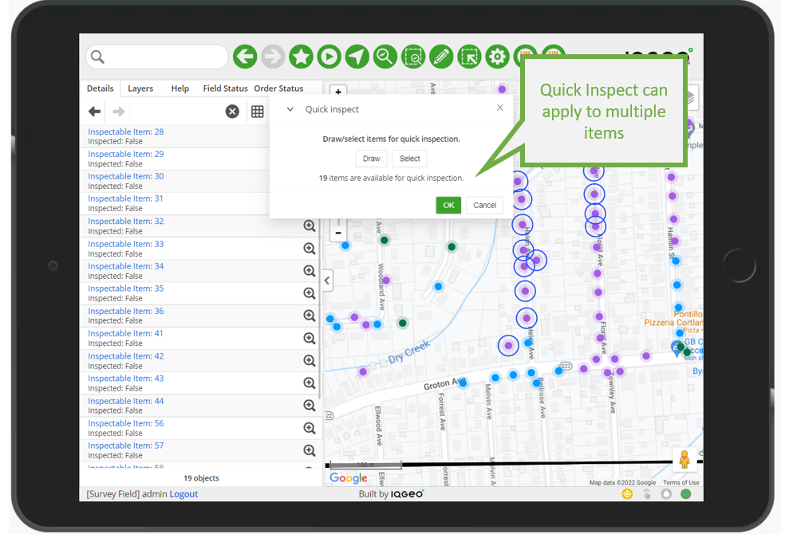Zoom to Inspectable Item 41
797x534 pixels.
click(x=309, y=338)
